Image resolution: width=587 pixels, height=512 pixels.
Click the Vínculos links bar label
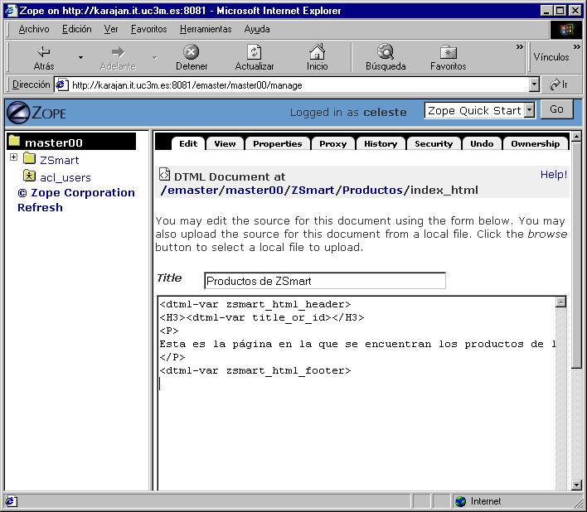(551, 57)
